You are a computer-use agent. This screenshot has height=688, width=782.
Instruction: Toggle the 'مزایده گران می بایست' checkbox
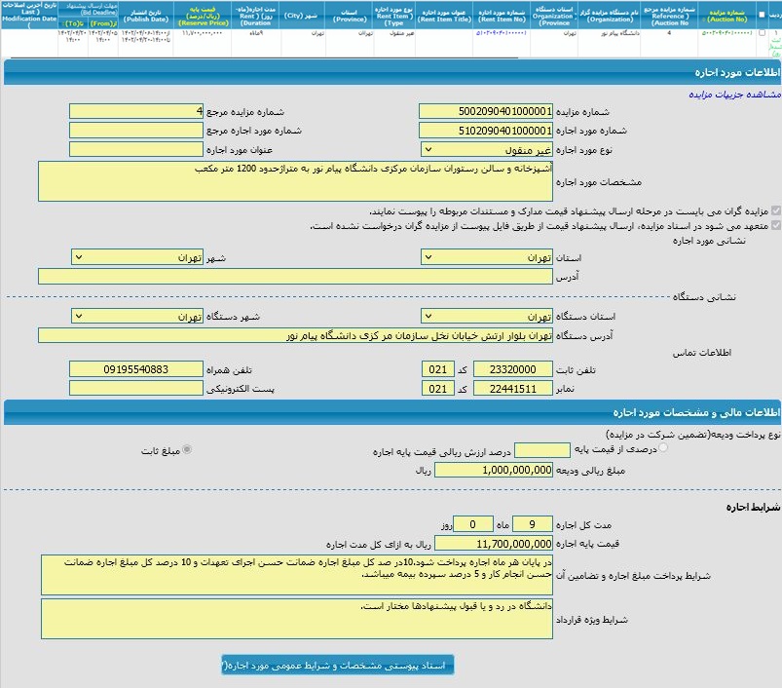pos(775,210)
